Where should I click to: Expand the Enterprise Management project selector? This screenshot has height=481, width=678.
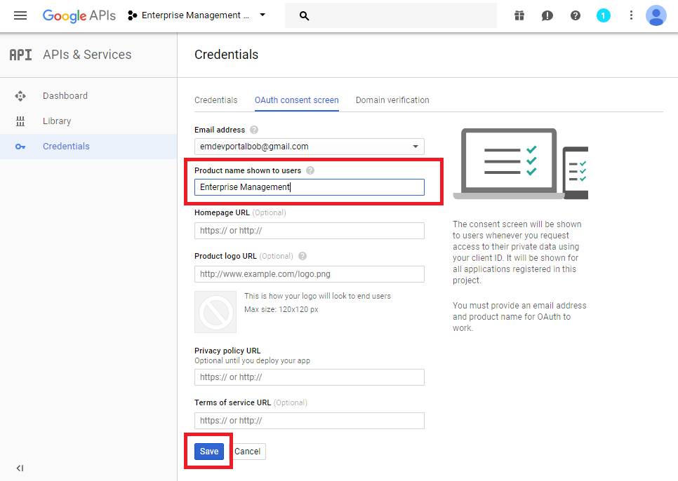tap(197, 15)
